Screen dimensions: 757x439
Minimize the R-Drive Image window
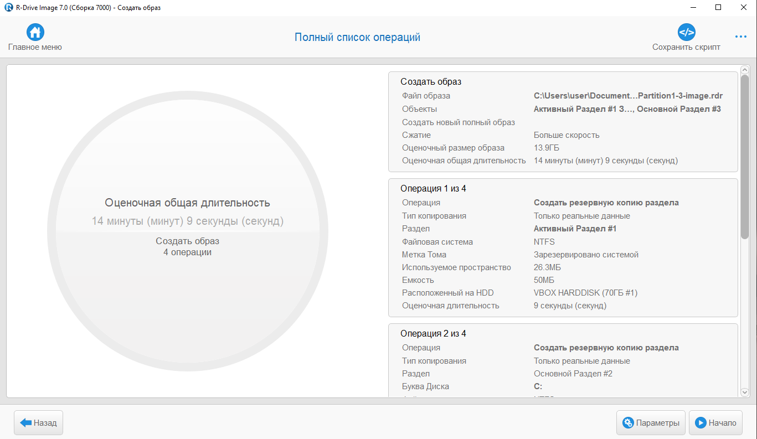(694, 8)
